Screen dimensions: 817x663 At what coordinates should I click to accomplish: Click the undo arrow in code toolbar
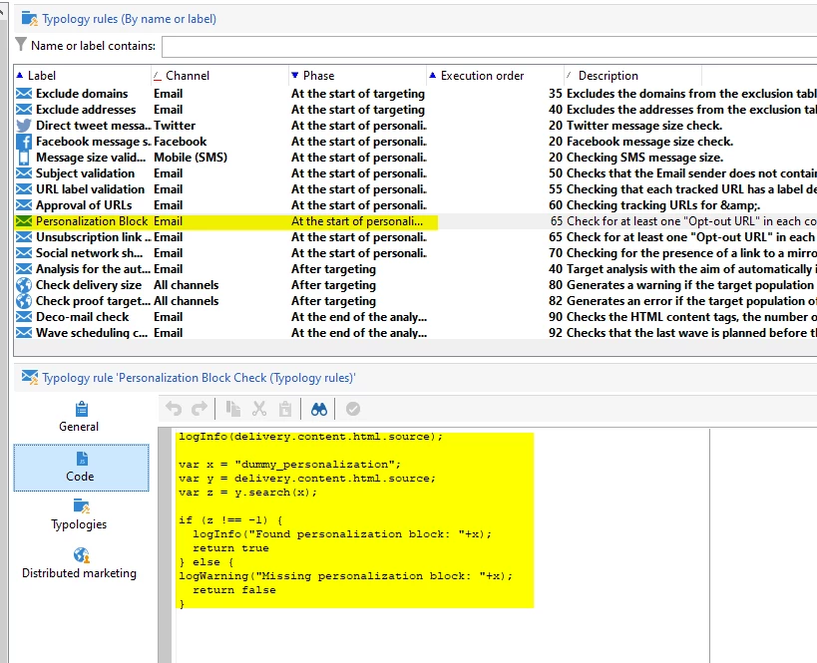coord(174,409)
